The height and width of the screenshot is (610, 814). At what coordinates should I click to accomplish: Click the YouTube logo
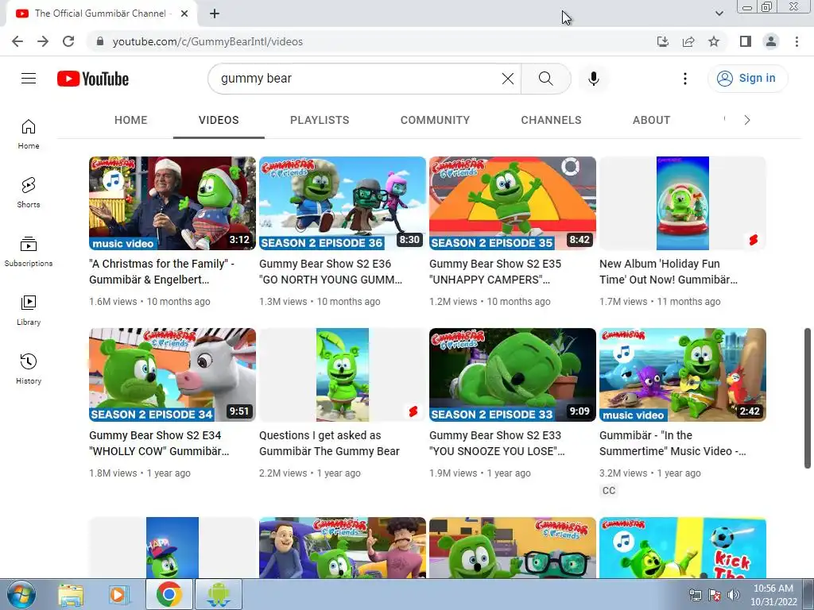click(x=93, y=79)
